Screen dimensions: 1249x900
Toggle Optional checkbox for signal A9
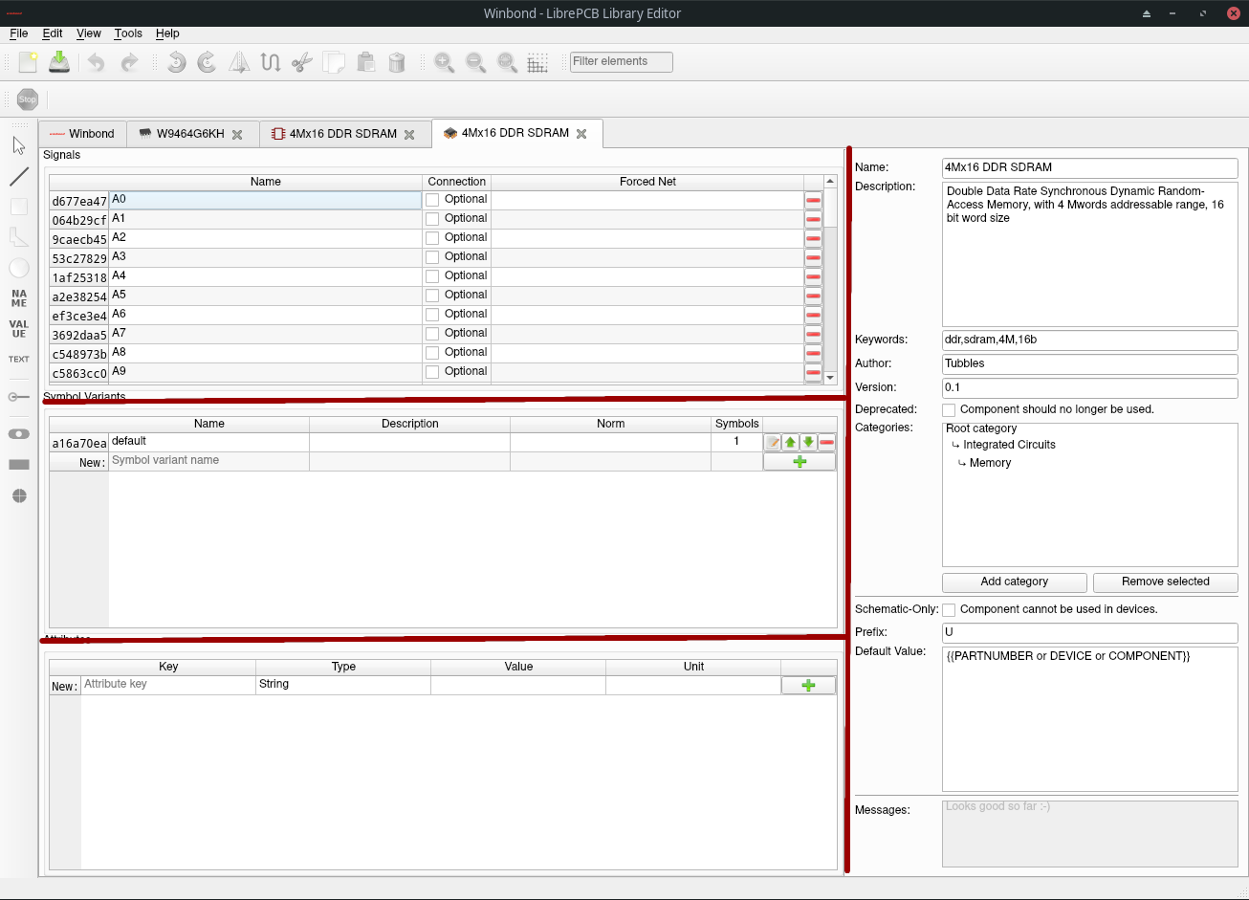[x=432, y=372]
